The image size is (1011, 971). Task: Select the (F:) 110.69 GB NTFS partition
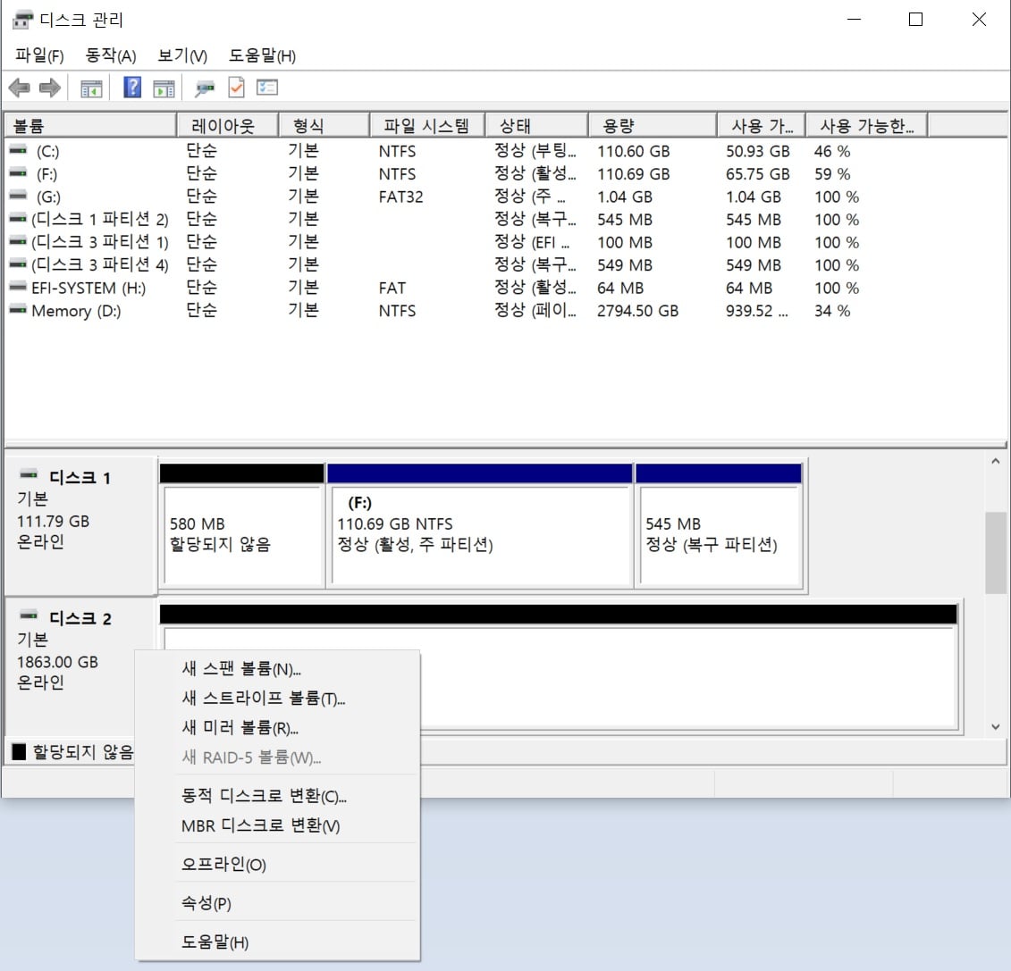tap(480, 526)
